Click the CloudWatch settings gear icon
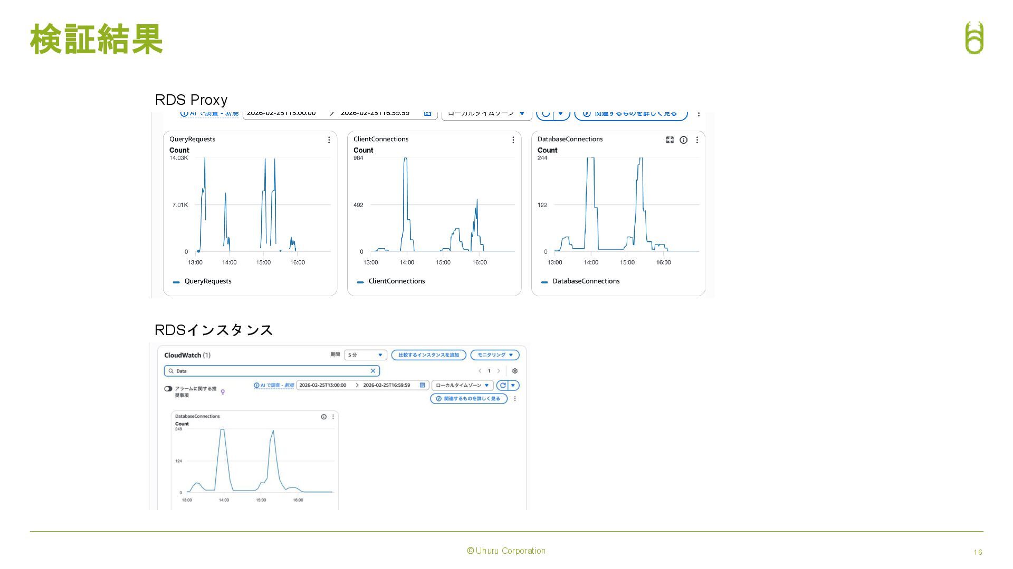The width and height of the screenshot is (1013, 569). pyautogui.click(x=515, y=371)
